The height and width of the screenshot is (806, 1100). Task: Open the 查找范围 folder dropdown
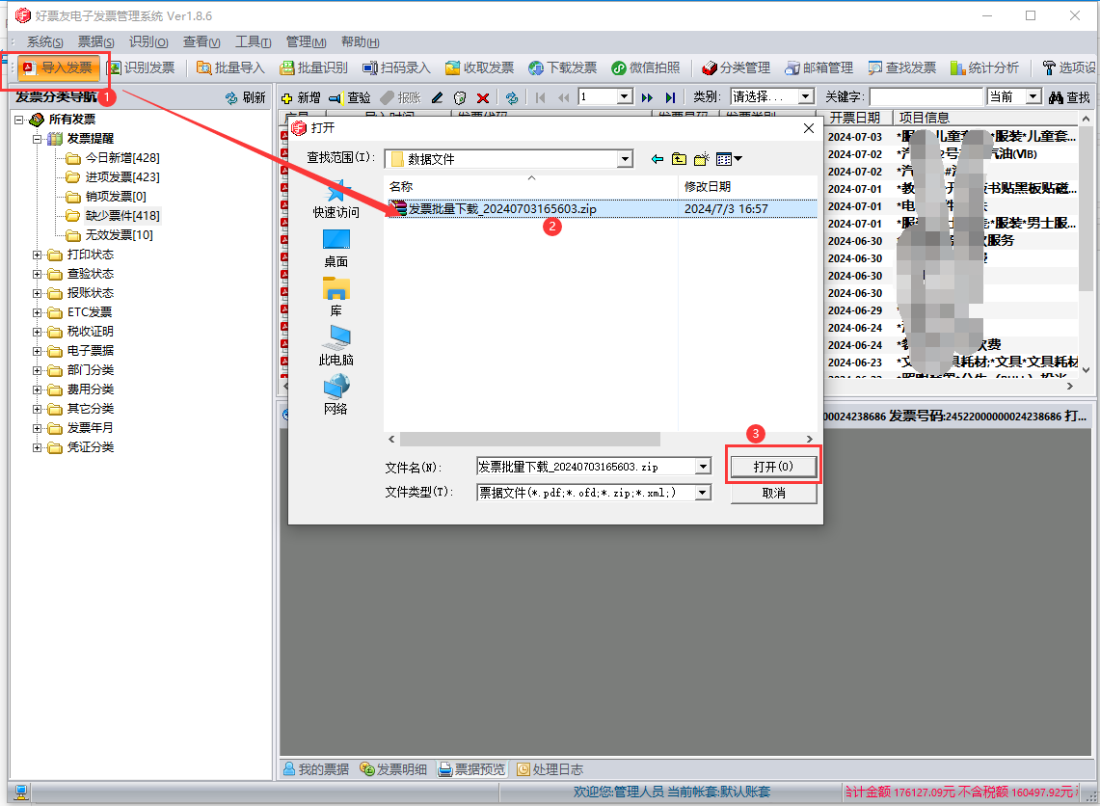(625, 159)
